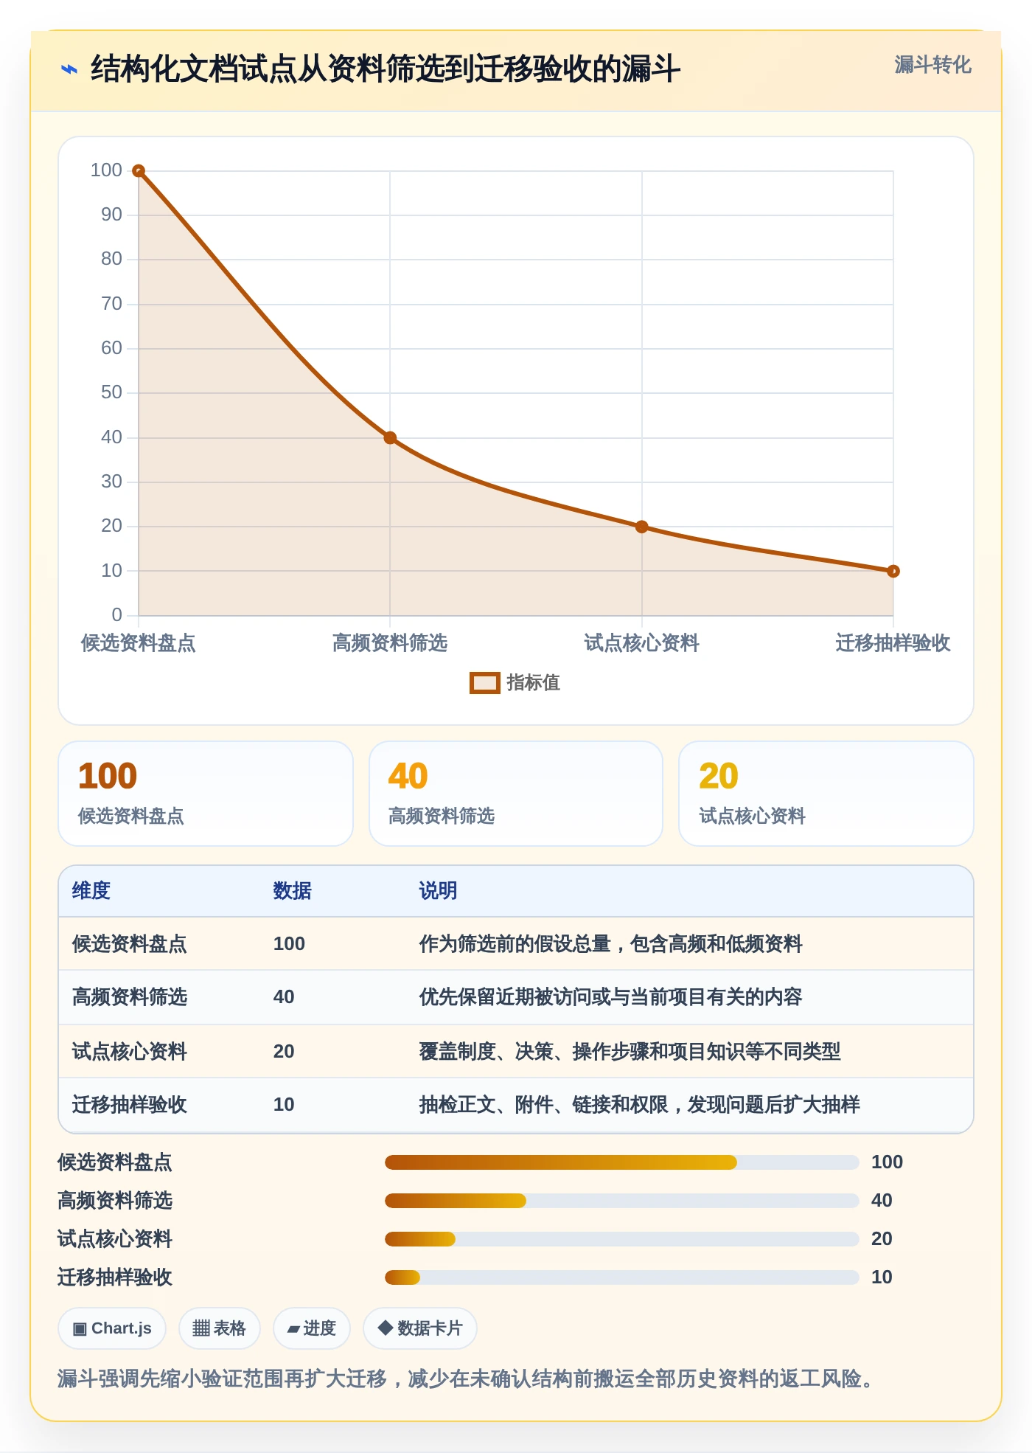Click the progress value 40 beside 高频资料筛选
Image resolution: width=1032 pixels, height=1453 pixels.
(882, 1201)
